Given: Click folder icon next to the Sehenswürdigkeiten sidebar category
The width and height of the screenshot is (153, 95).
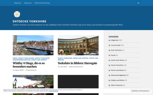Looking at the screenshot, I should point(109,75).
